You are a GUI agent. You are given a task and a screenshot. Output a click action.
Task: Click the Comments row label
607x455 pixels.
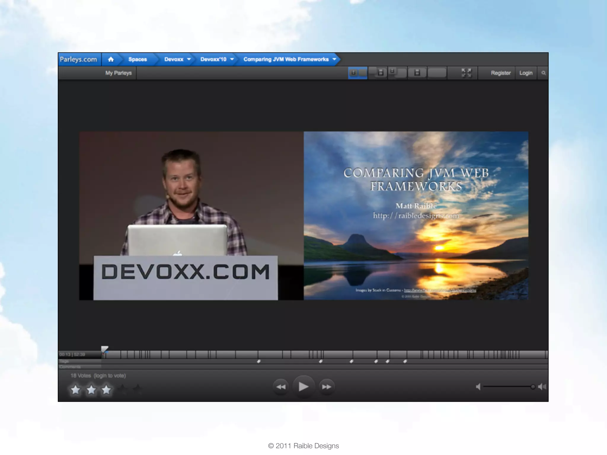(70, 367)
